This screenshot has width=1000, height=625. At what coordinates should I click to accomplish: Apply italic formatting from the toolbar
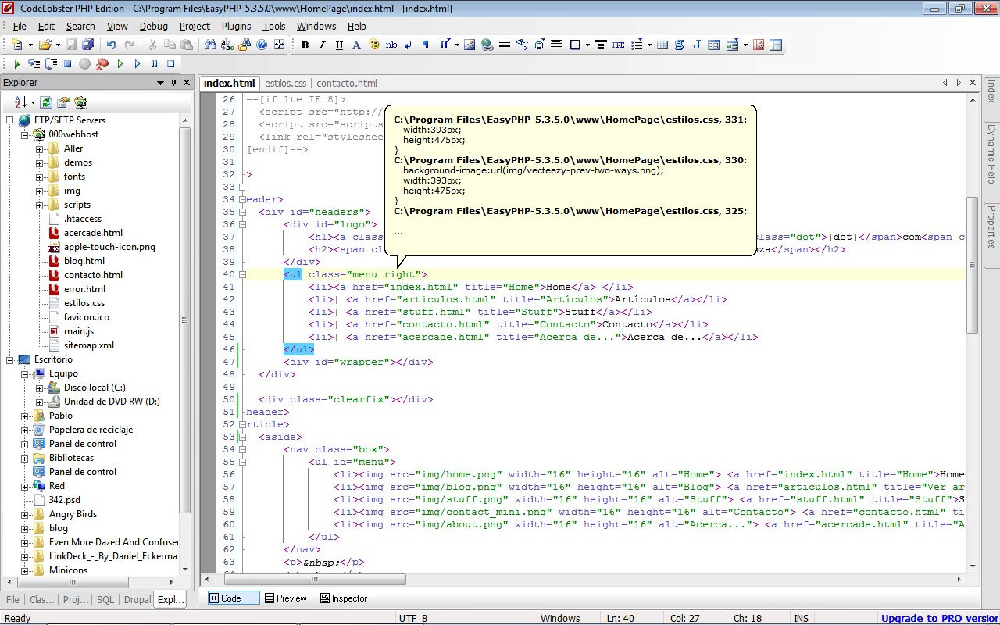pos(321,45)
